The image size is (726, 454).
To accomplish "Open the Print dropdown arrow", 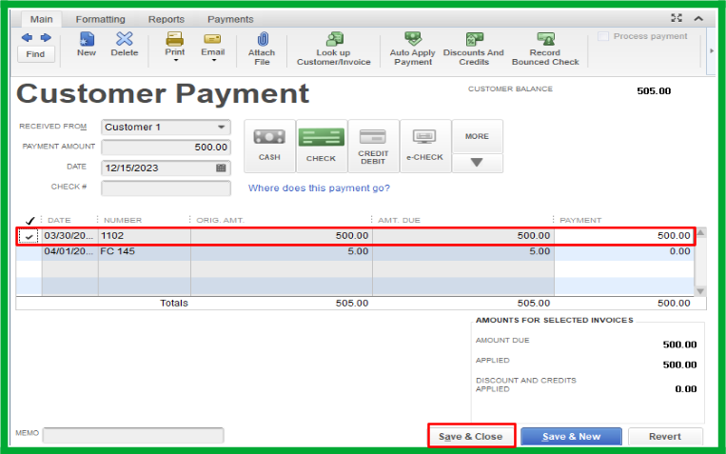I will pos(175,60).
